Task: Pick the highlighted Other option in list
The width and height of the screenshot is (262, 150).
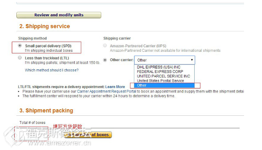Action: 164,86
